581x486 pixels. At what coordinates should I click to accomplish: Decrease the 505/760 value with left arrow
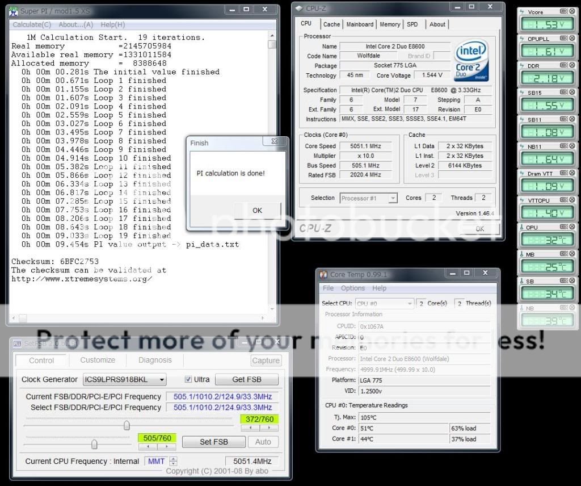click(x=148, y=447)
